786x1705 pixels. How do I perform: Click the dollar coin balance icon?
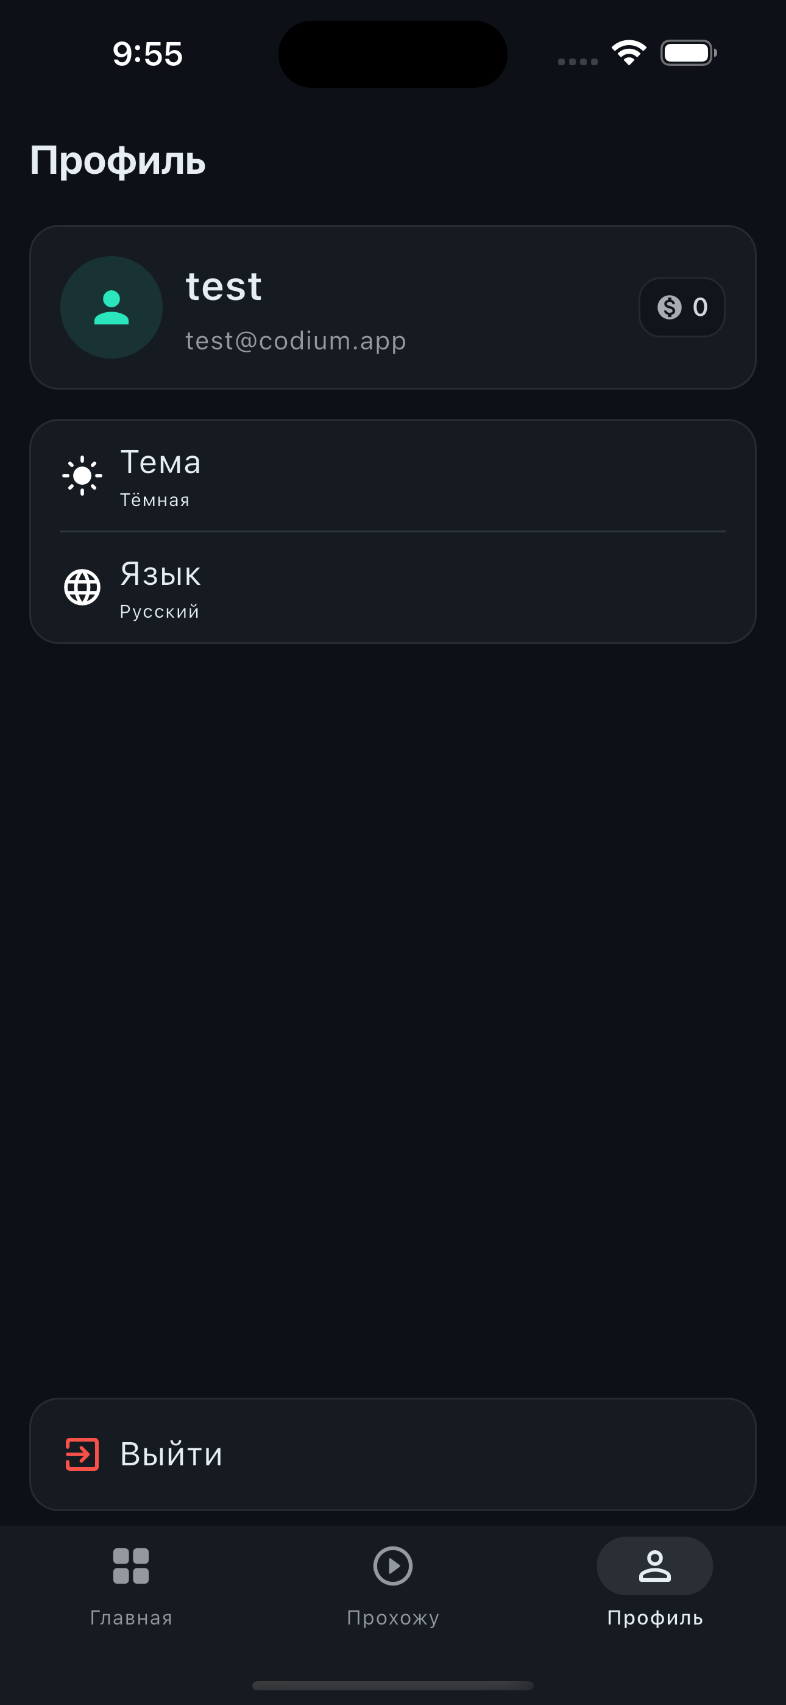click(x=669, y=307)
